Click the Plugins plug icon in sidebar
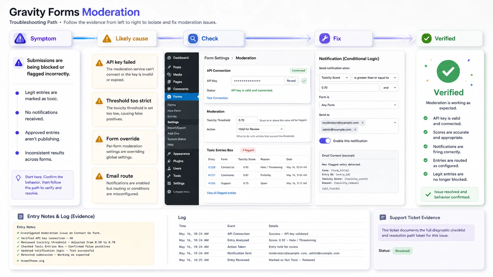The height and width of the screenshot is (277, 493). (x=169, y=161)
